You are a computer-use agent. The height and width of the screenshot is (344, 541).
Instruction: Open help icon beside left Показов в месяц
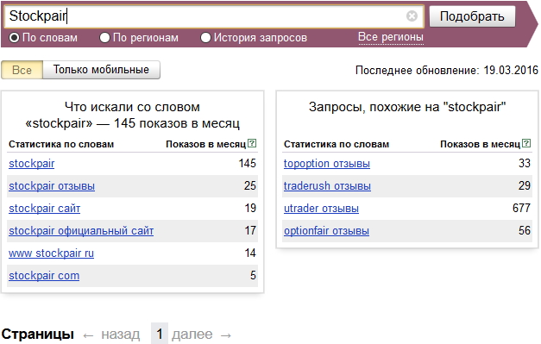coord(252,143)
